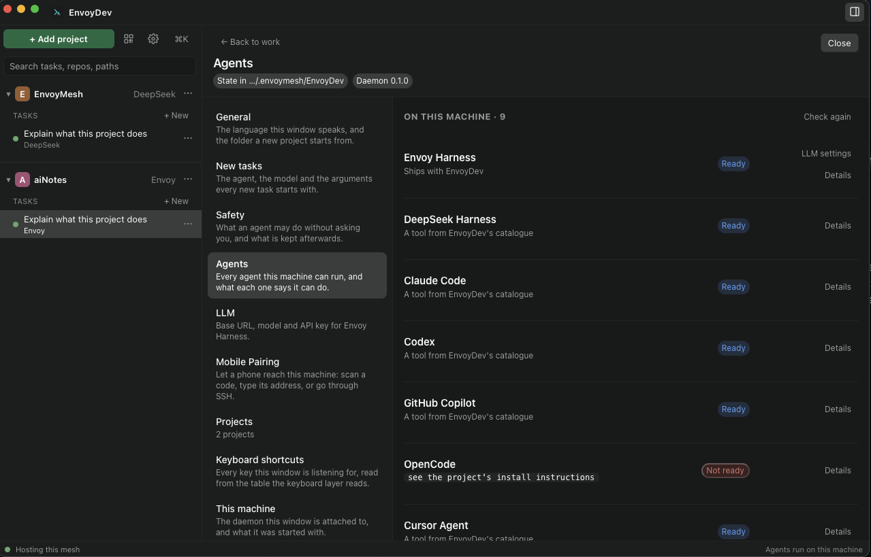This screenshot has height=557, width=871.
Task: Select the Keyboard shortcuts settings section
Action: [297, 471]
